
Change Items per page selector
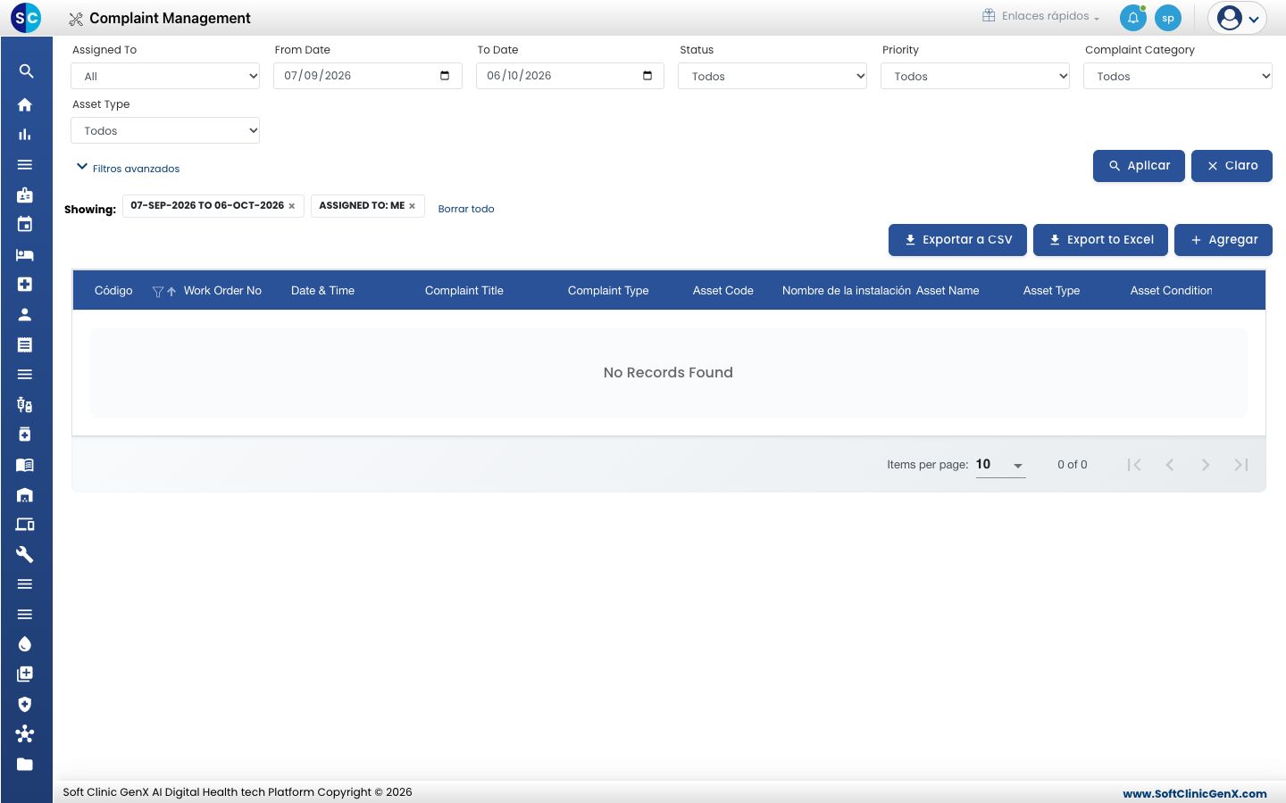pos(1000,465)
